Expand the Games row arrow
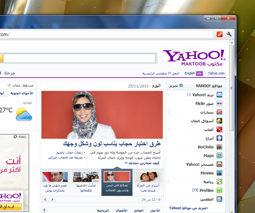This screenshot has width=255, height=213. [x=168, y=130]
